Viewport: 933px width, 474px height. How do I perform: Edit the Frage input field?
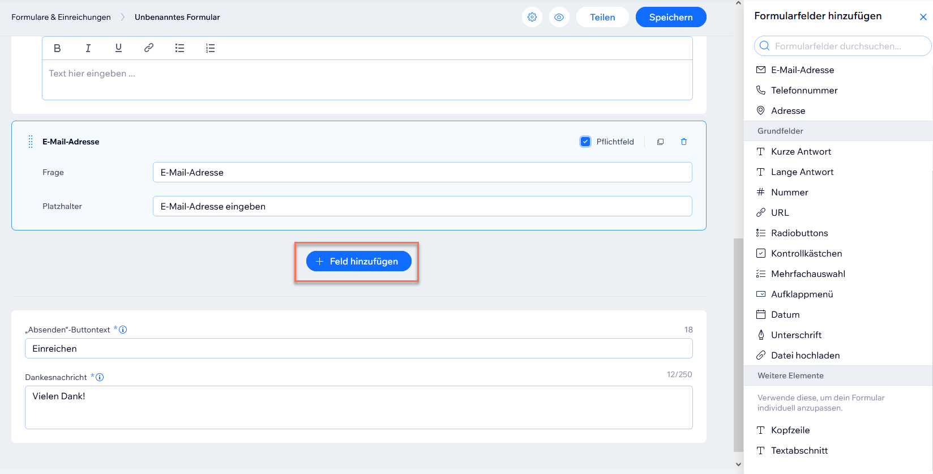click(422, 172)
